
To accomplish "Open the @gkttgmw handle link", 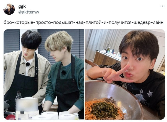I will pos(29,12).
